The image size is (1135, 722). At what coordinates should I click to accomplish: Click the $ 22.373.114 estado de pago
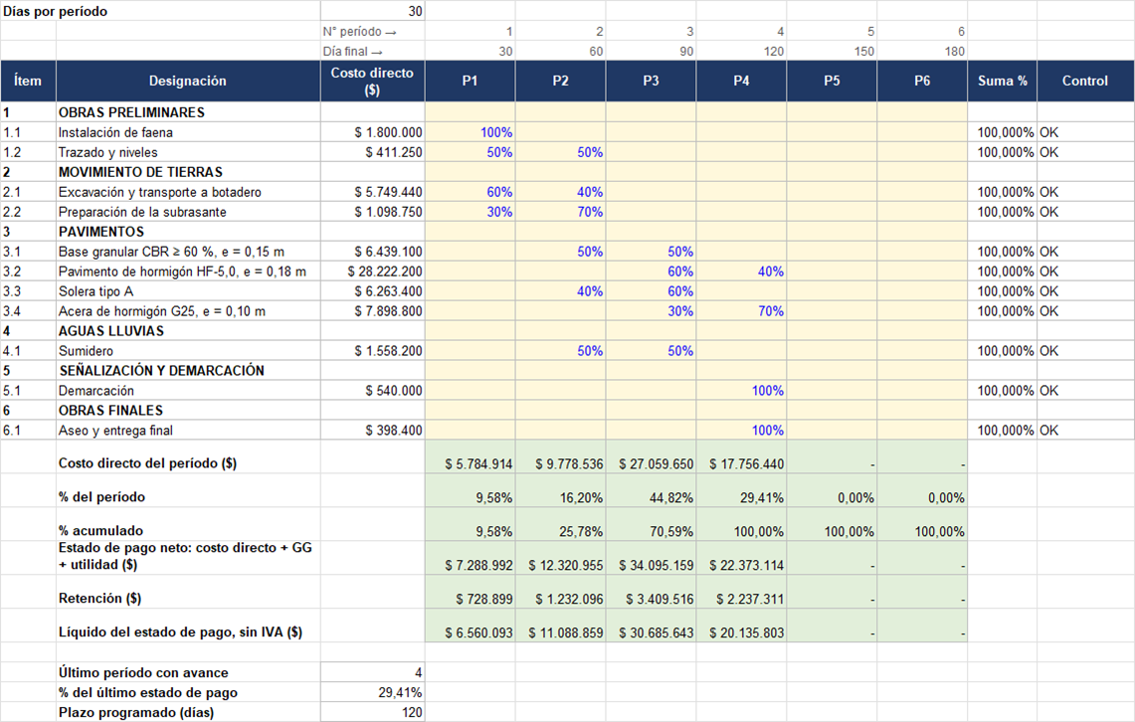(741, 558)
